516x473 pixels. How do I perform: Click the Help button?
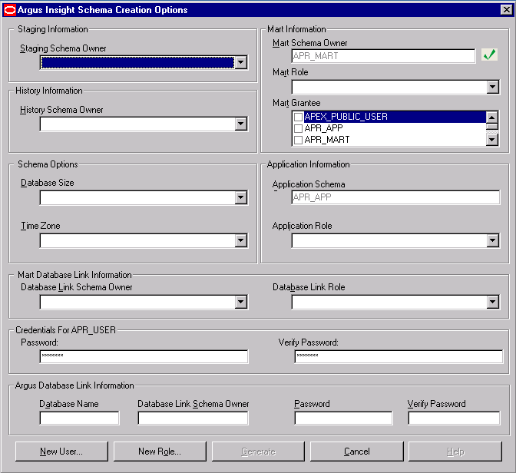pos(455,451)
